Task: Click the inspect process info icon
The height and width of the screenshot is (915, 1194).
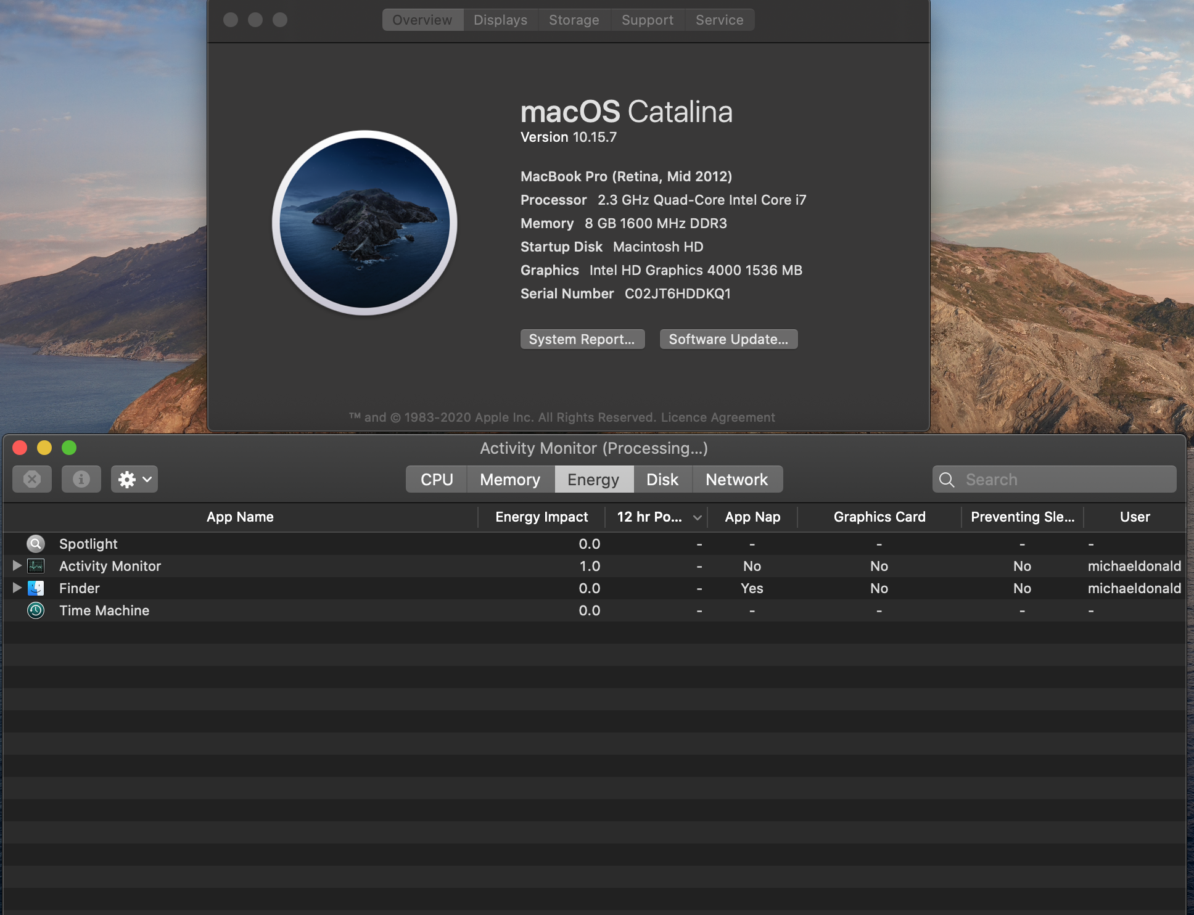Action: (x=81, y=479)
